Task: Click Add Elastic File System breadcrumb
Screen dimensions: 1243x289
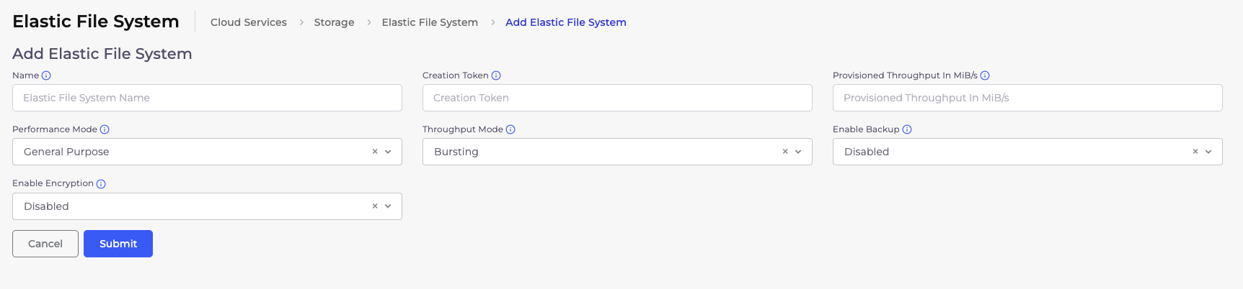Action: pos(566,22)
